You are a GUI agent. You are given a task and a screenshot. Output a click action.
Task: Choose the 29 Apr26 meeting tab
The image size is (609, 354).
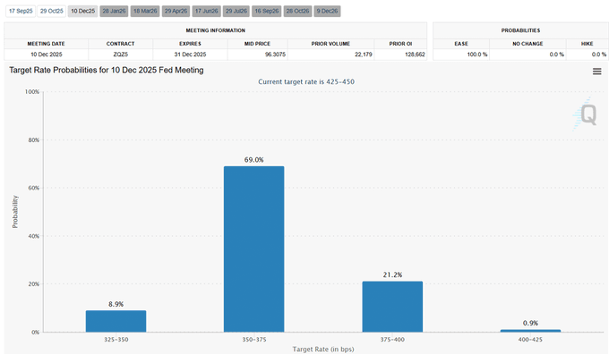[x=176, y=12]
